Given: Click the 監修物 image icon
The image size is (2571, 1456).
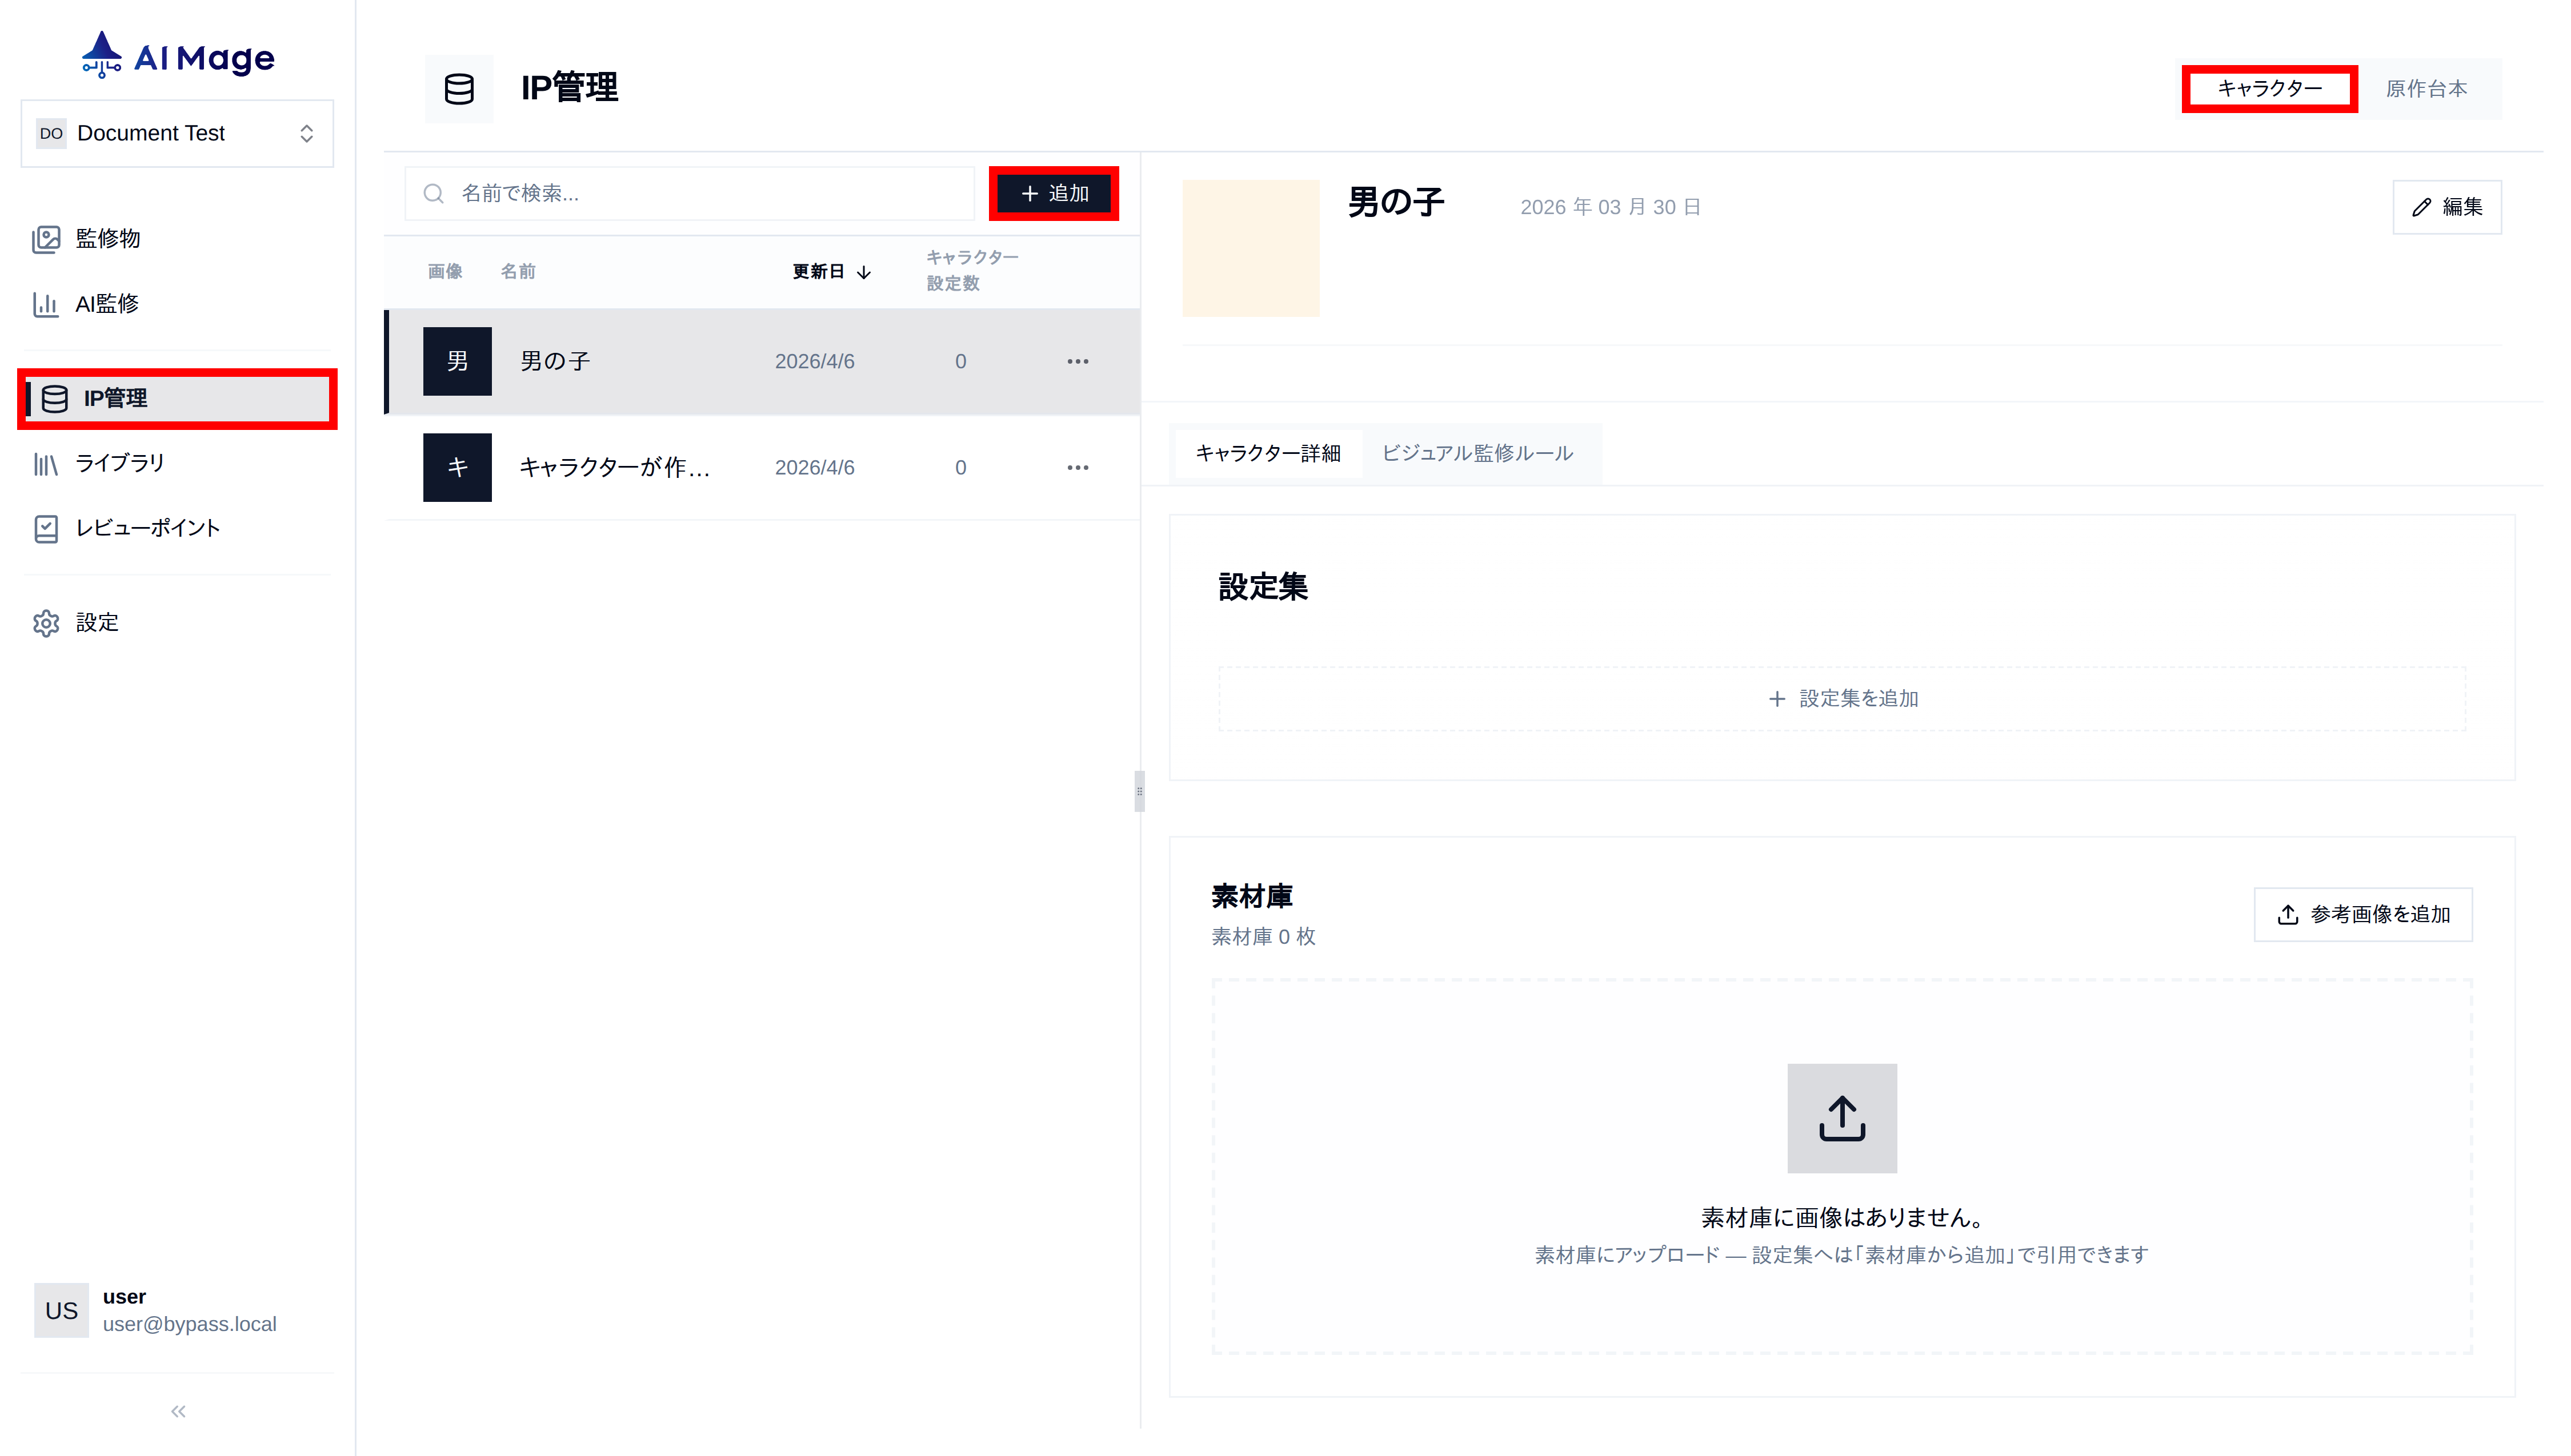Looking at the screenshot, I should [x=46, y=239].
